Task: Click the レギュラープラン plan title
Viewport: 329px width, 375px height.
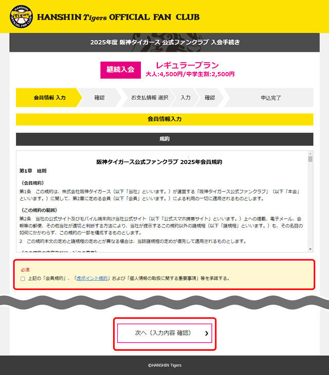Action: 187,65
